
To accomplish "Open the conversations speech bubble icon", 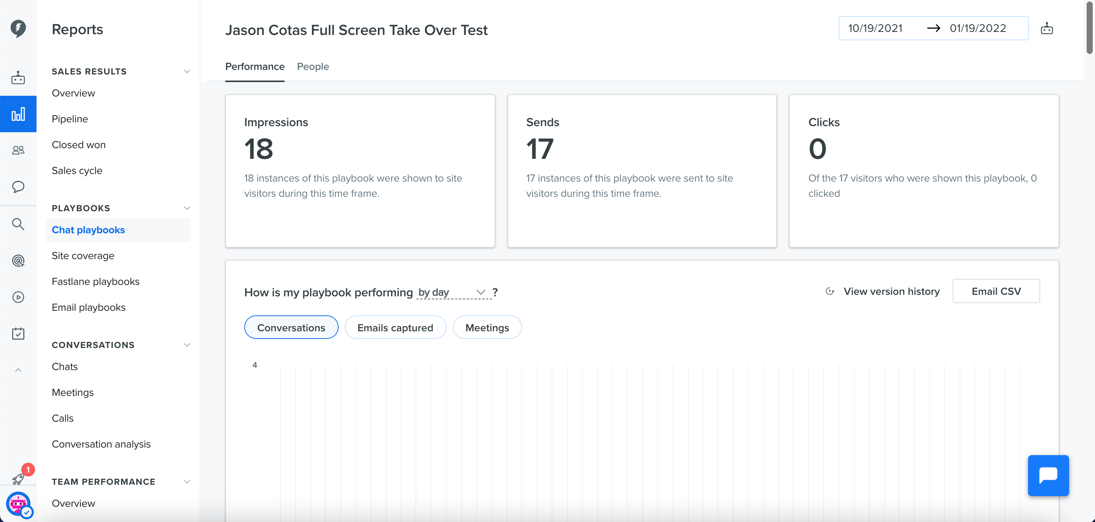I will [18, 187].
